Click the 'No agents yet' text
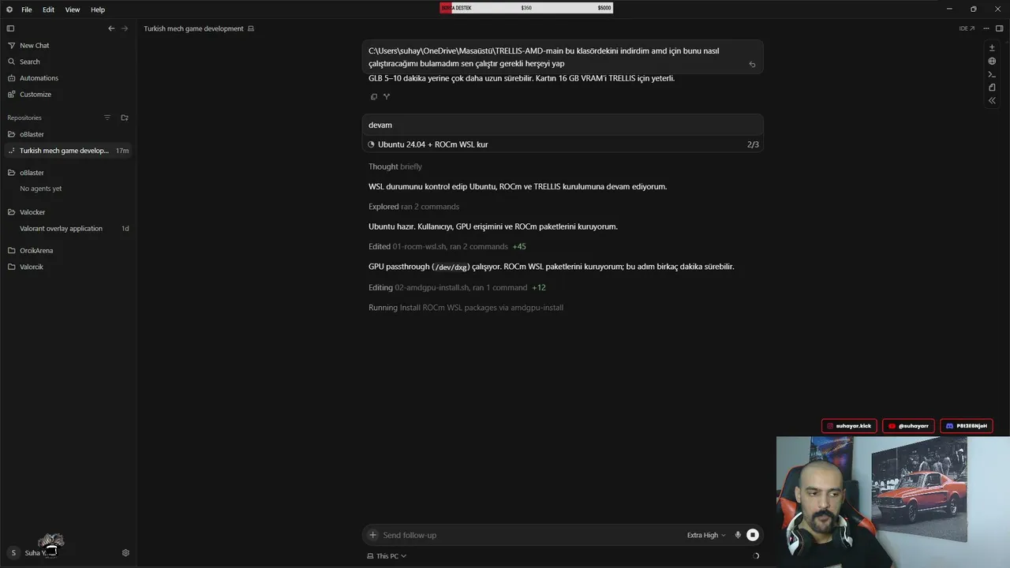Viewport: 1010px width, 568px height. coord(40,189)
